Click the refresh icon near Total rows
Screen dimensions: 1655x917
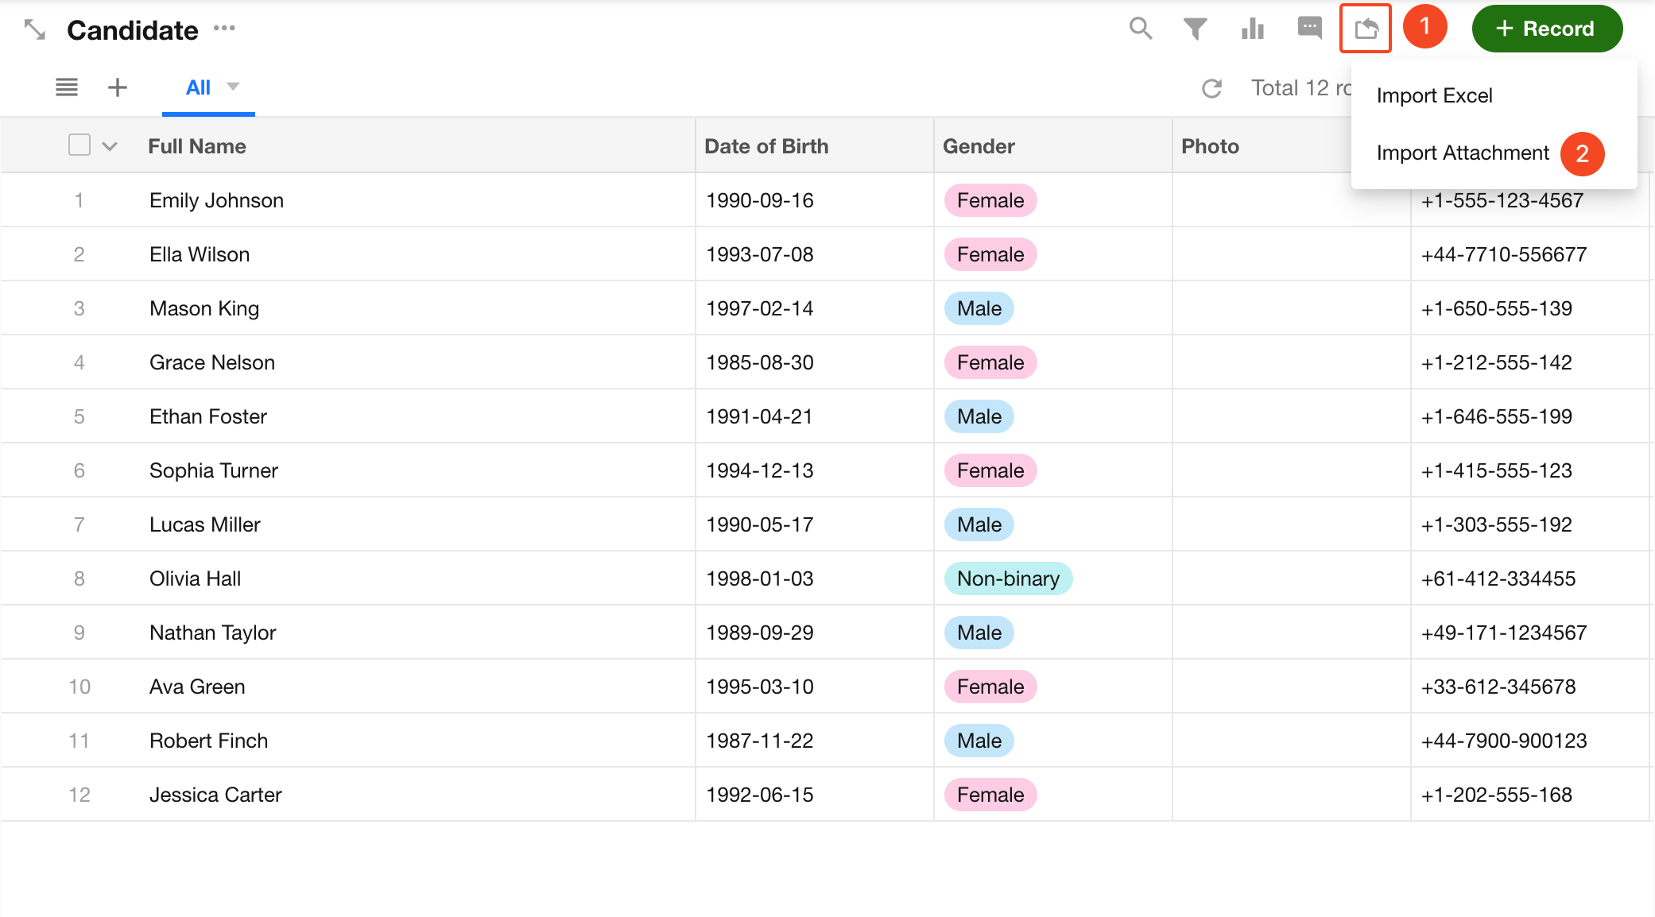click(x=1211, y=88)
